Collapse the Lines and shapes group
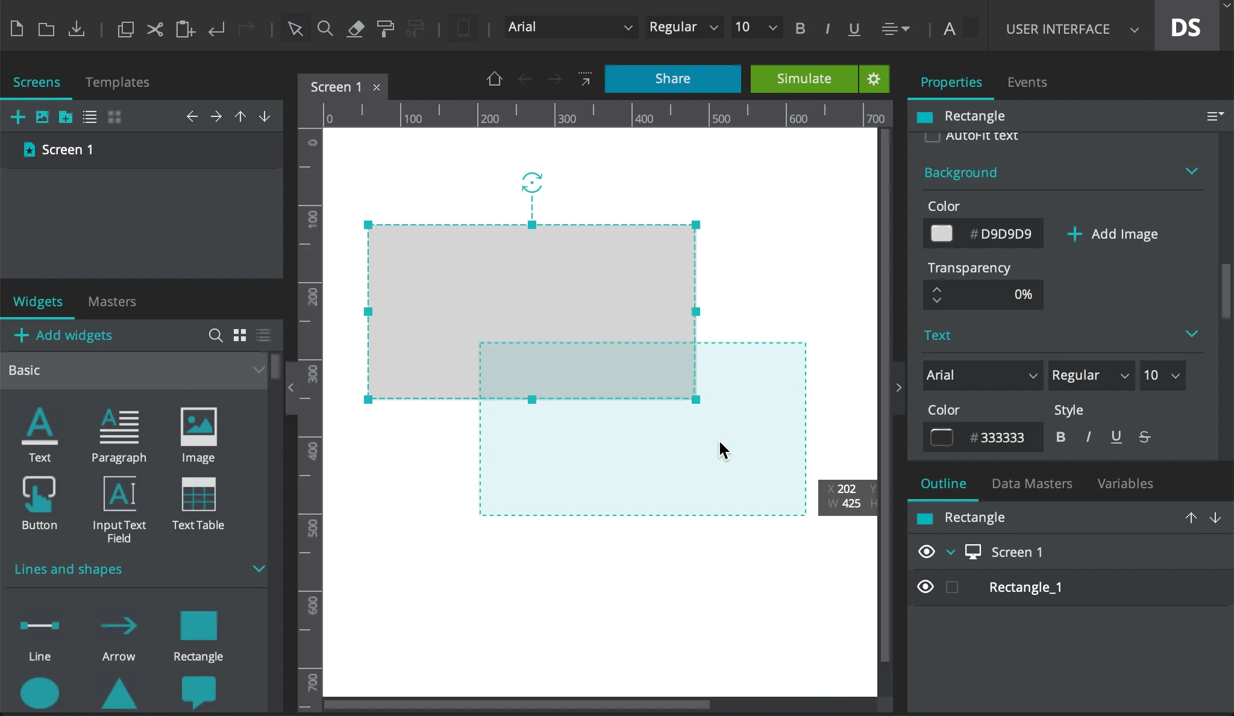 coord(259,569)
